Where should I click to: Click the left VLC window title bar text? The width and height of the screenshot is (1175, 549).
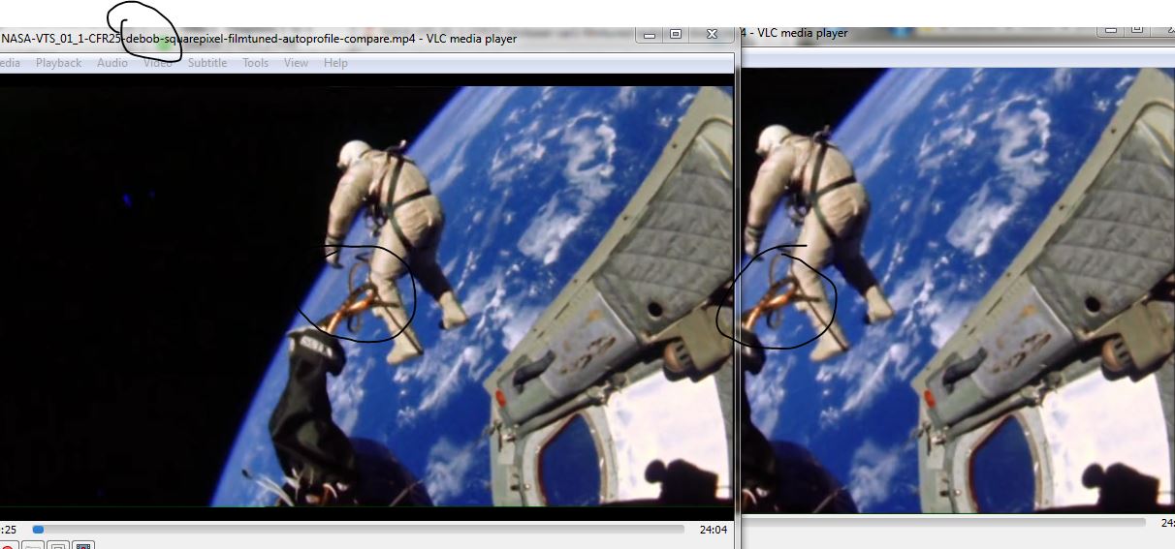[x=259, y=39]
